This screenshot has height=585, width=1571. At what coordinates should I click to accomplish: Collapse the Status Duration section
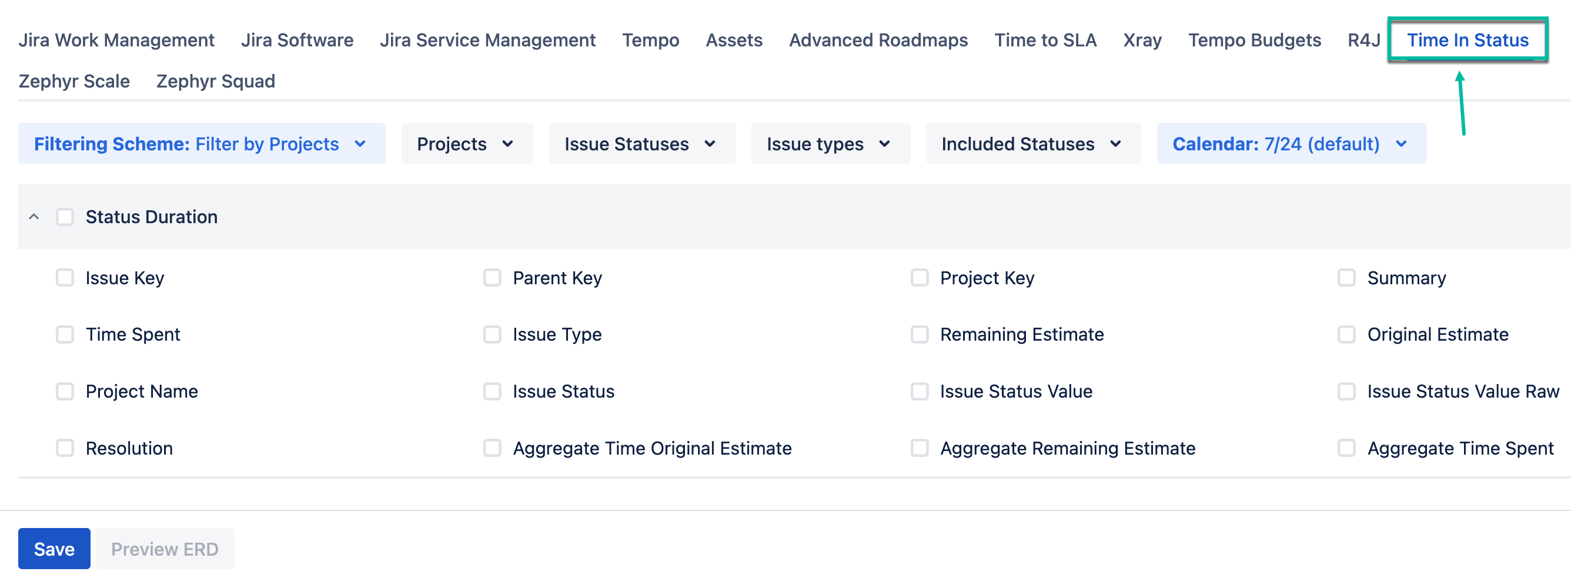point(34,216)
